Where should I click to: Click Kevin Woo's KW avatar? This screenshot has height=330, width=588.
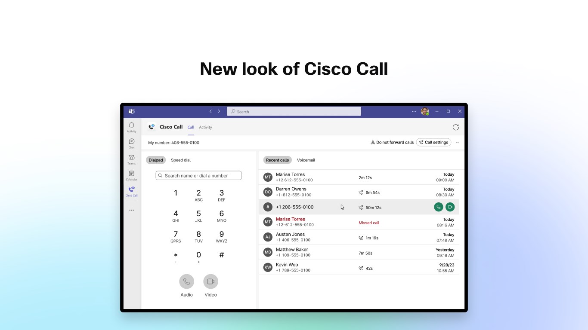tap(268, 267)
